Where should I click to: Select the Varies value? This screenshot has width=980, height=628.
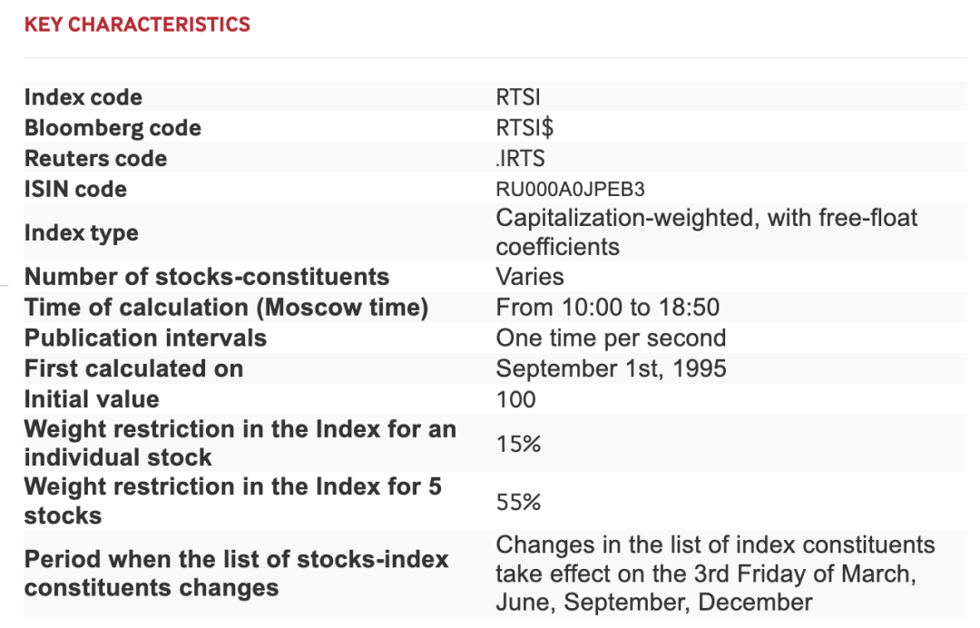click(x=530, y=277)
